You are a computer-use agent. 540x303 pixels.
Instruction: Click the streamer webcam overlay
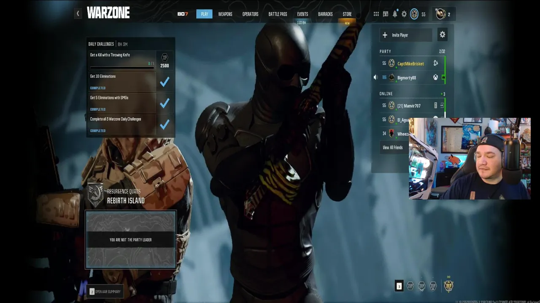pos(470,158)
